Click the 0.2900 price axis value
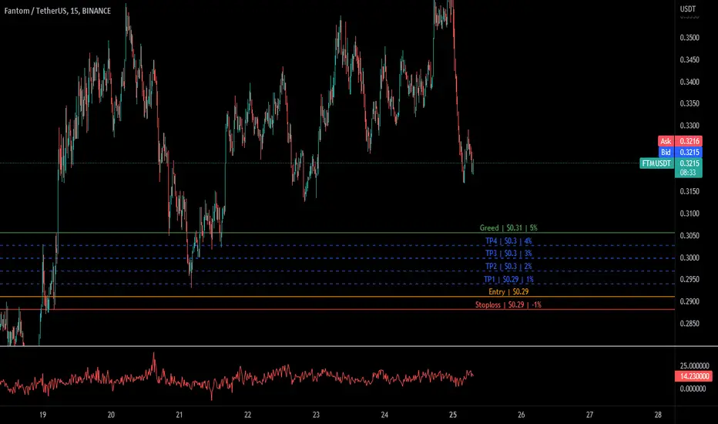 689,301
